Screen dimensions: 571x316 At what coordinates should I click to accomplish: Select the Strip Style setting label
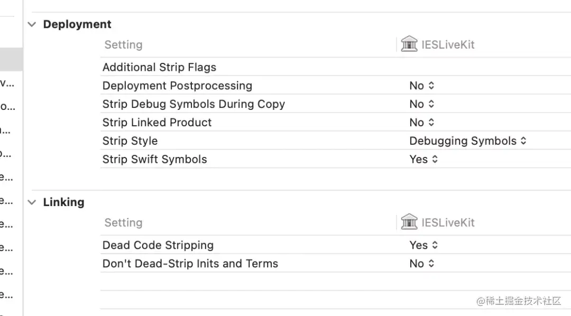(130, 141)
